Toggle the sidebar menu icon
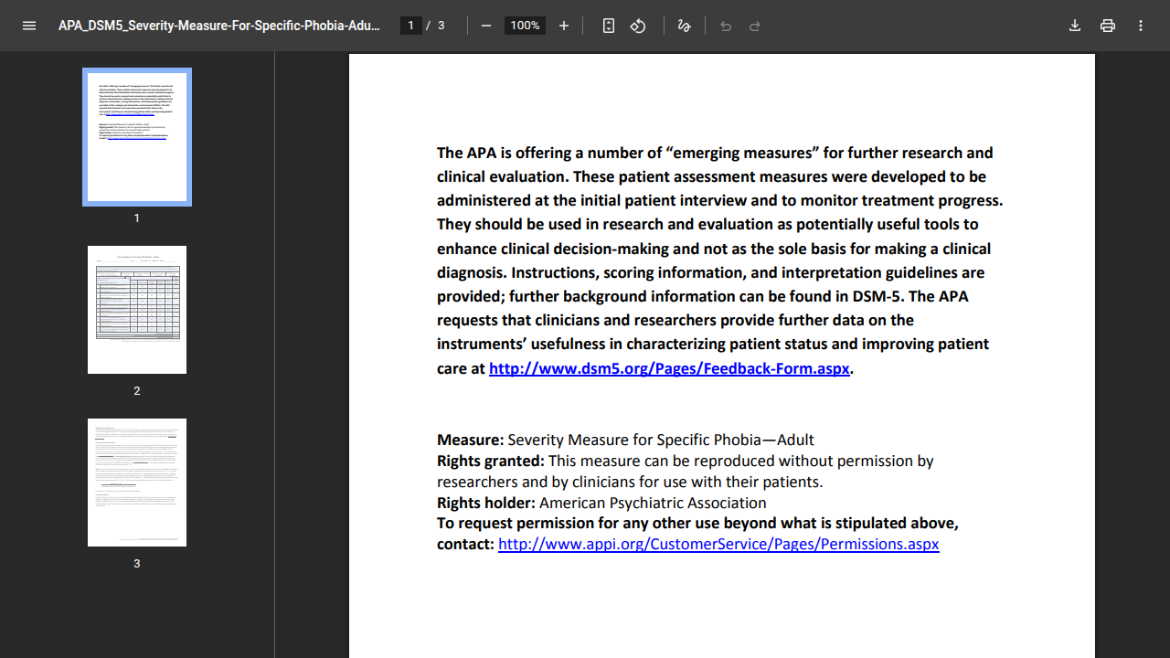Image resolution: width=1170 pixels, height=658 pixels. [29, 26]
